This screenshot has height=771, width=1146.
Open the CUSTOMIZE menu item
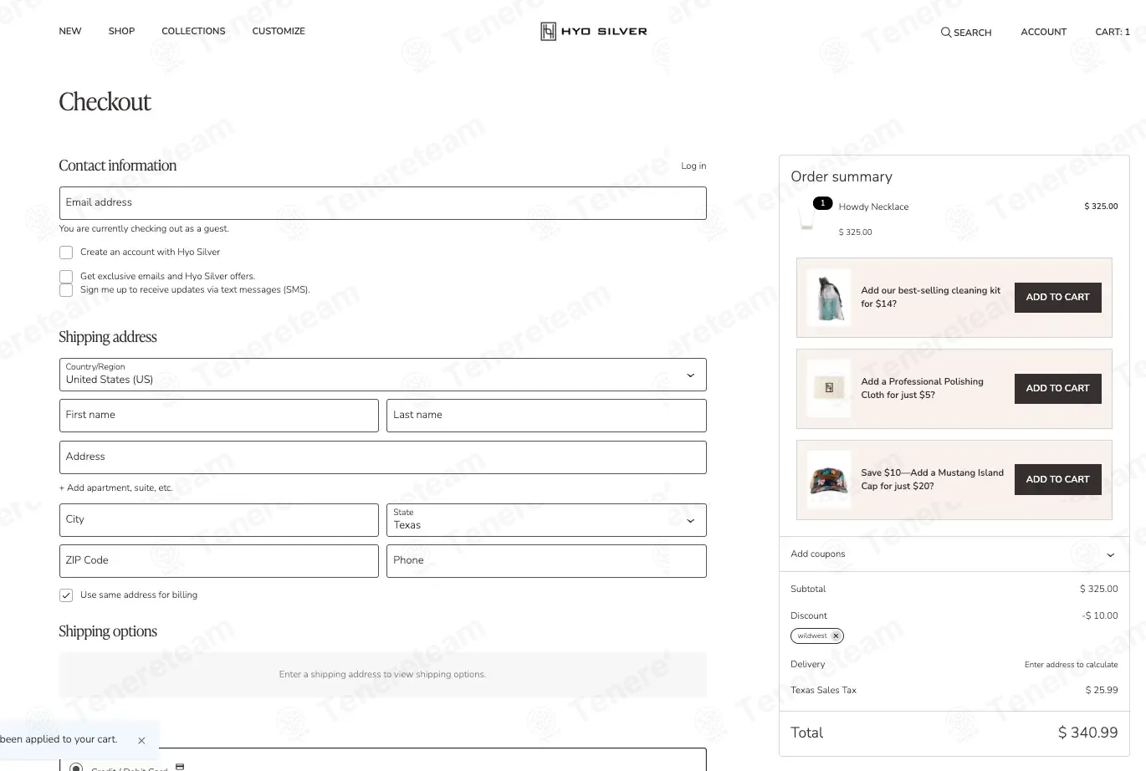[x=279, y=31]
